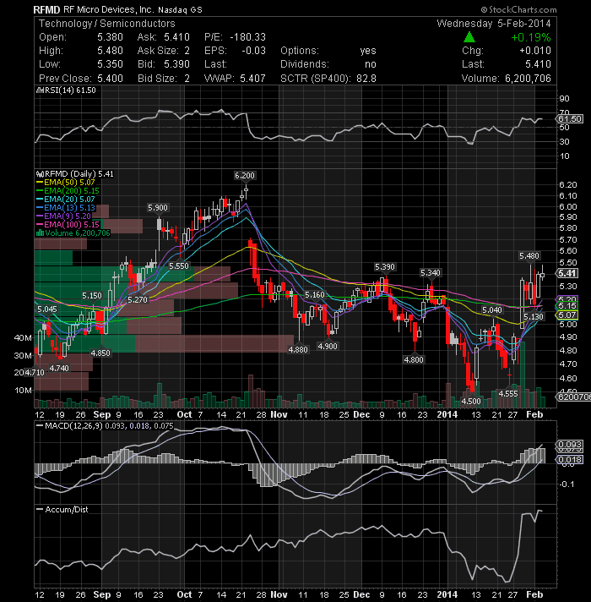The width and height of the screenshot is (591, 602).
Task: Click the Oct label on price chart axis
Action: click(184, 414)
